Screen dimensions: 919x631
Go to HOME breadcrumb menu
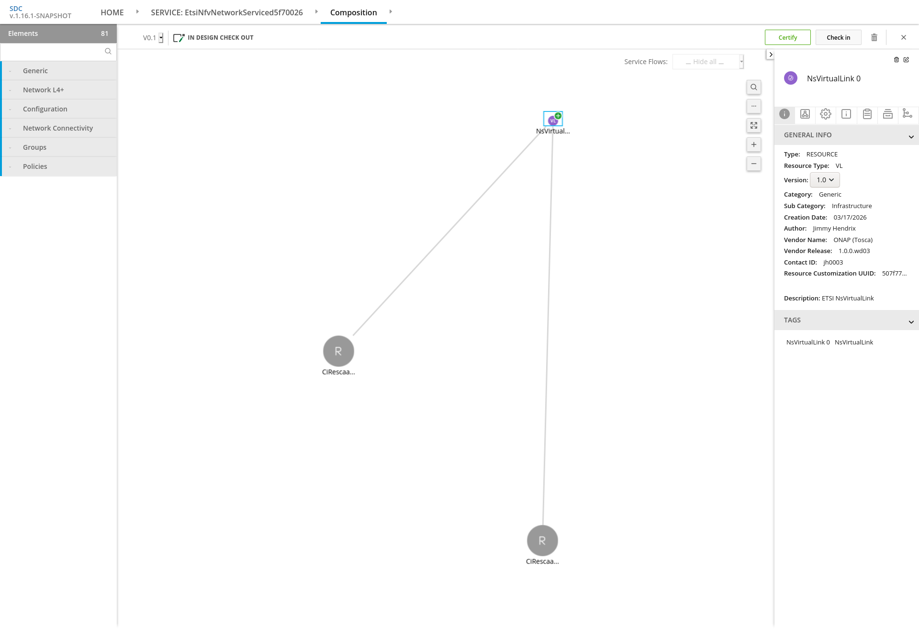click(112, 12)
